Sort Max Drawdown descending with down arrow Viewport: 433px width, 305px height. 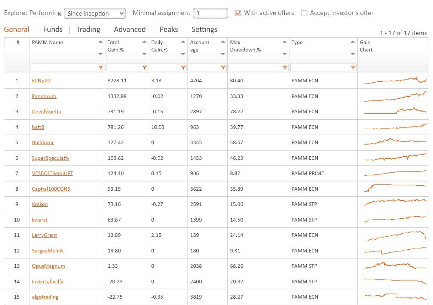[x=285, y=54]
